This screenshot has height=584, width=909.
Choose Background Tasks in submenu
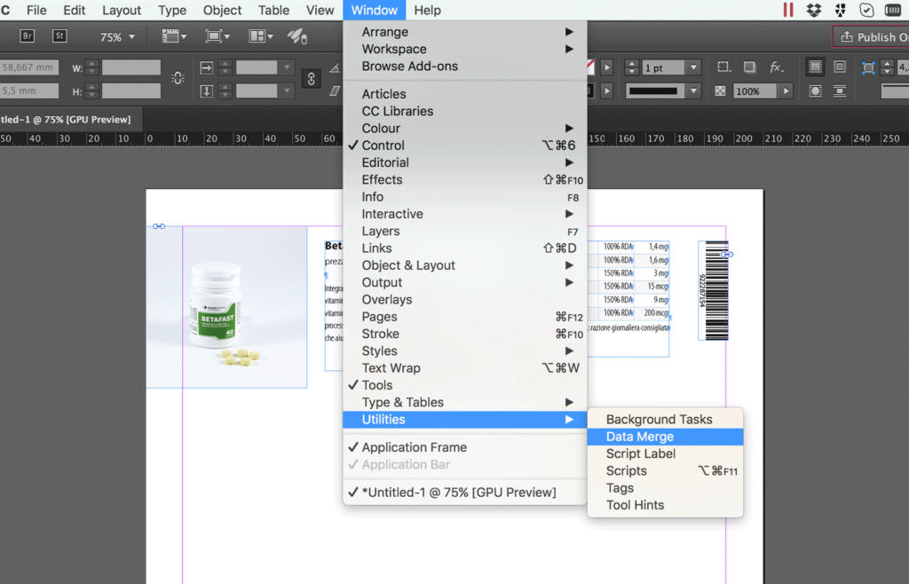click(665, 420)
